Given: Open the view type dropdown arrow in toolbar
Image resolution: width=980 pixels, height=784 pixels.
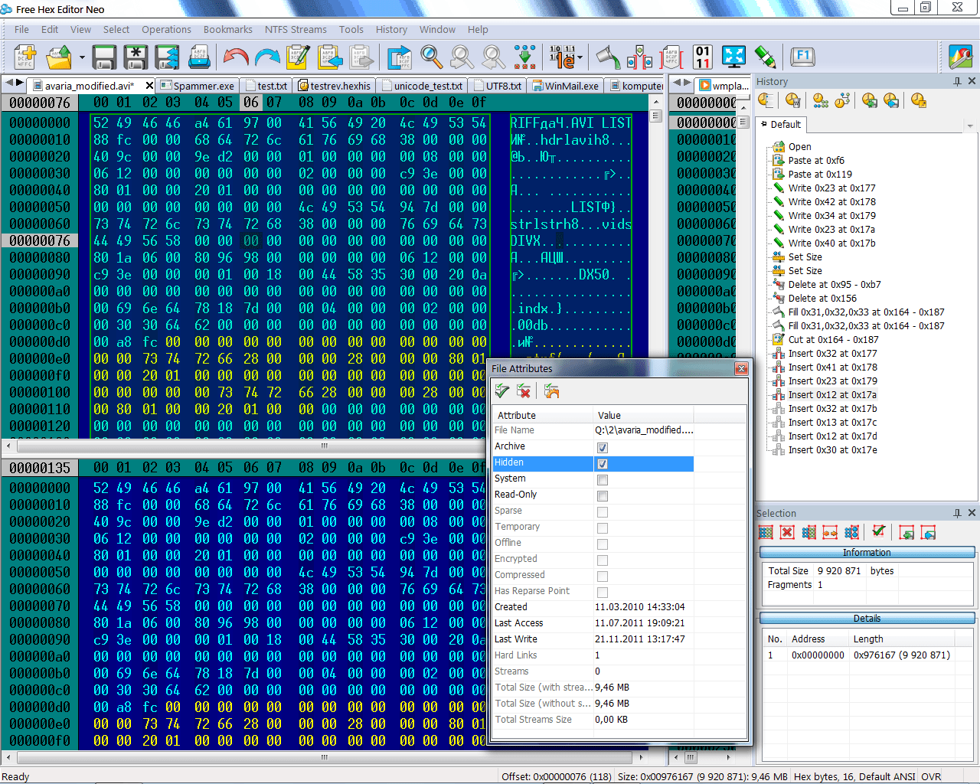Looking at the screenshot, I should 580,57.
